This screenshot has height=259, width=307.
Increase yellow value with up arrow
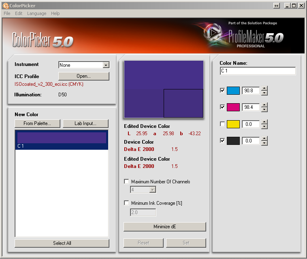[264, 122]
